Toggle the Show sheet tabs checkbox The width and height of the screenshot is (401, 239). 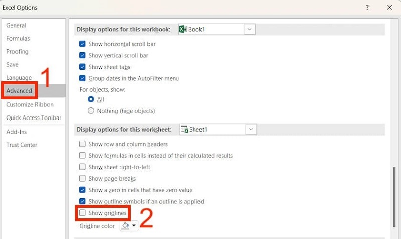coord(82,67)
